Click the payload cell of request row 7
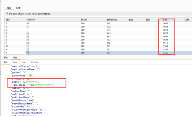The width and height of the screenshot is (192, 116). (53, 43)
